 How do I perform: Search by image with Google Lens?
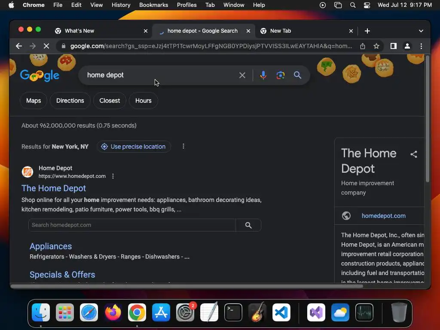pos(280,75)
